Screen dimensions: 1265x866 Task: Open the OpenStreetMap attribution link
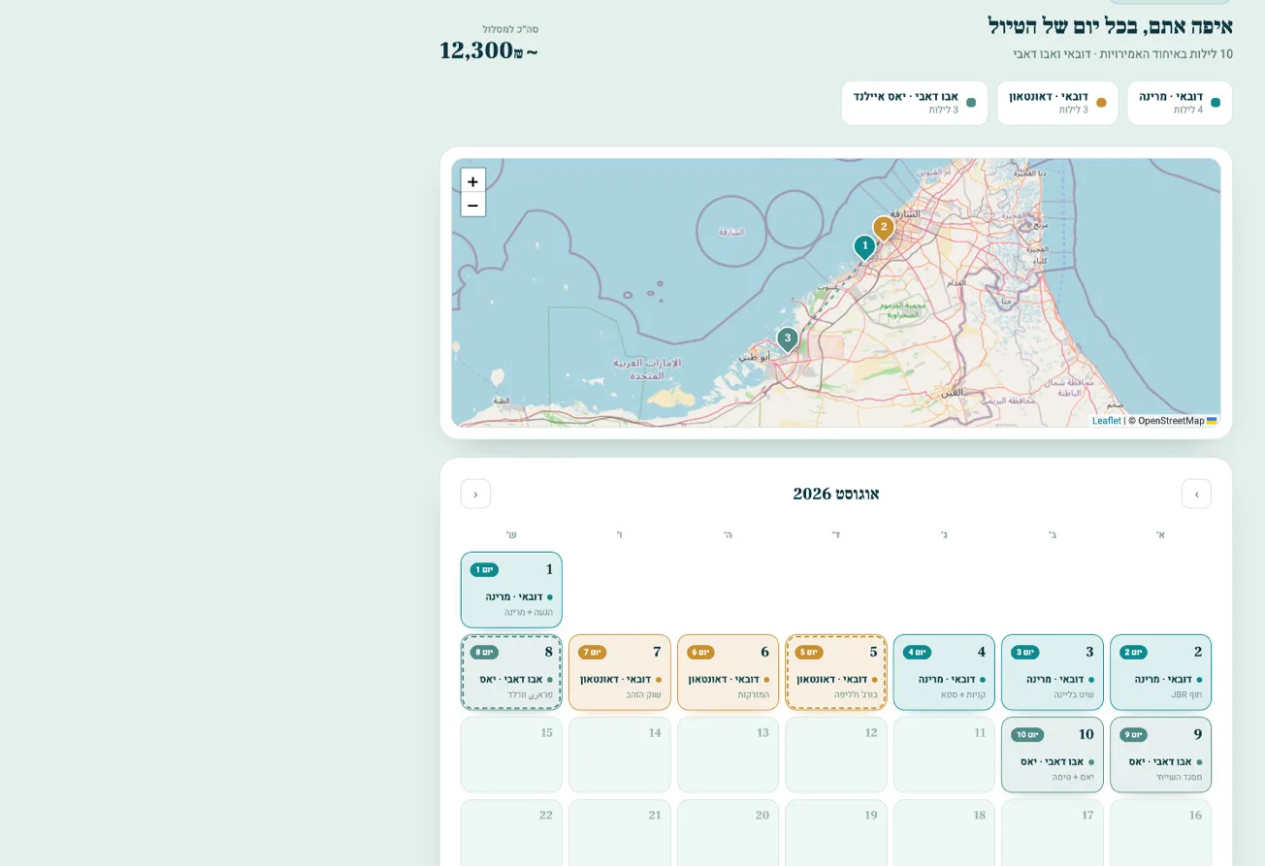pyautogui.click(x=1171, y=421)
